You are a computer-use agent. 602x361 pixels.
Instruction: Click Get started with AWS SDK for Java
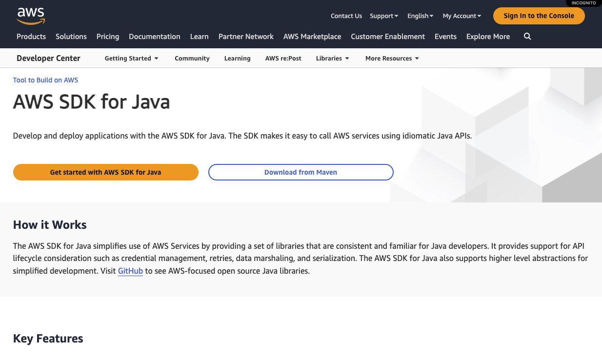coord(106,172)
